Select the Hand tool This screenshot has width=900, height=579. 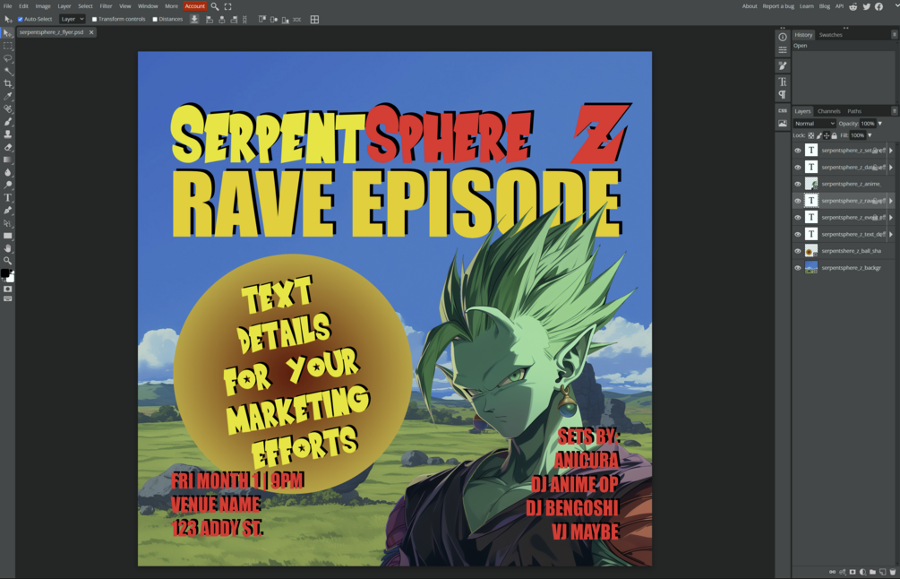click(7, 248)
